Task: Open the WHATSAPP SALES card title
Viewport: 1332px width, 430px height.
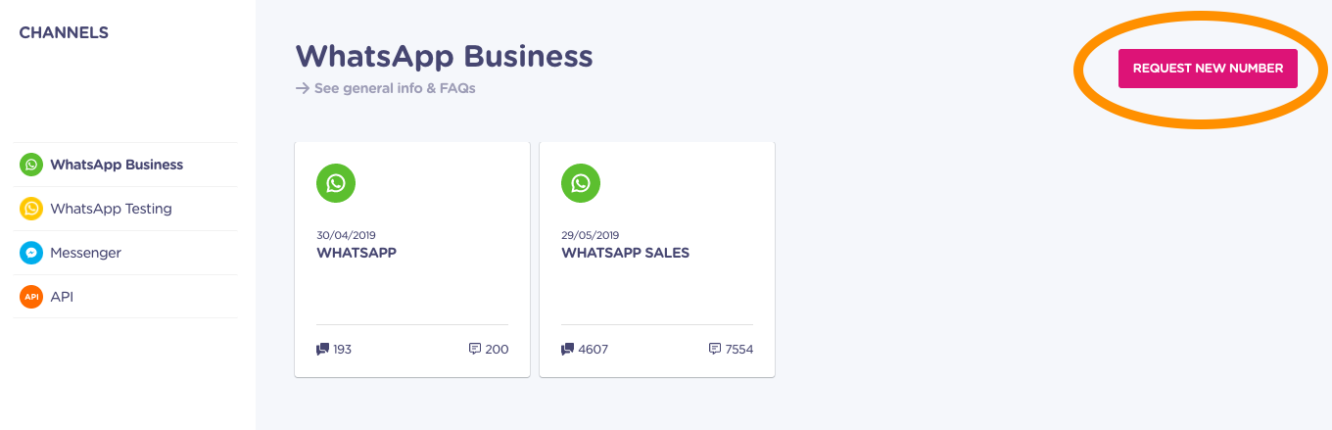Action: point(625,253)
